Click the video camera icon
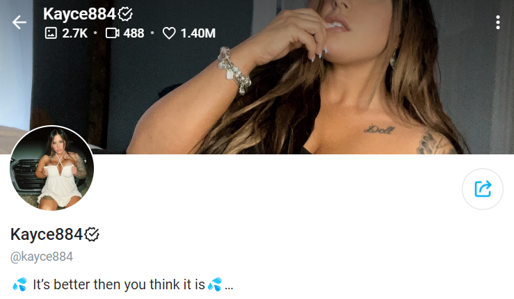This screenshot has height=299, width=514. (x=113, y=33)
